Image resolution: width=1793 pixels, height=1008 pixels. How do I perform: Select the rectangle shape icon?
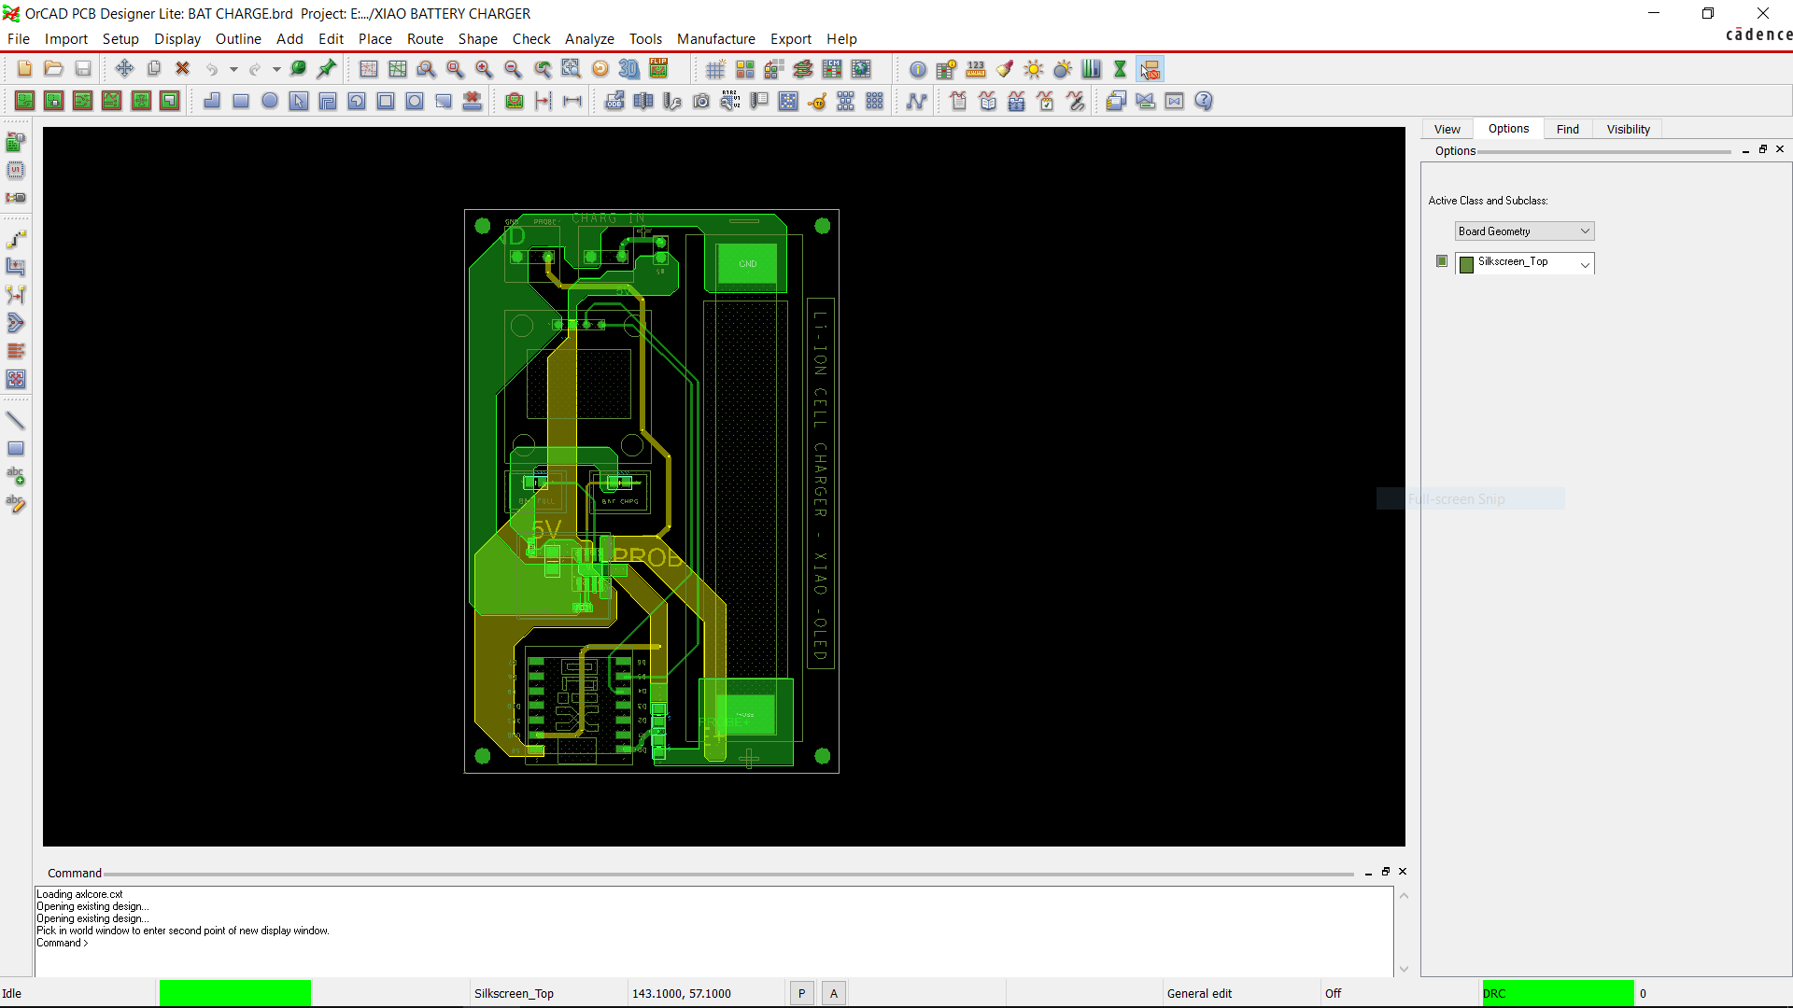pyautogui.click(x=241, y=101)
